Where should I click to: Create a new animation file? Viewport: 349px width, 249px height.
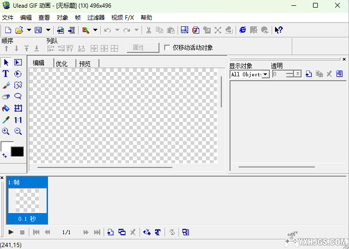point(8,30)
